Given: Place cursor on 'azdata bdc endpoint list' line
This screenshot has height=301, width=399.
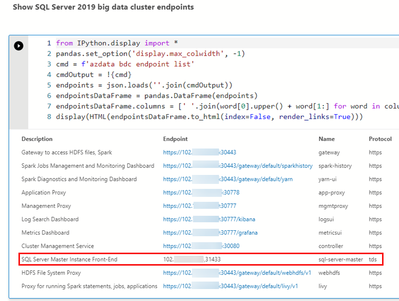Looking at the screenshot, I should [125, 64].
